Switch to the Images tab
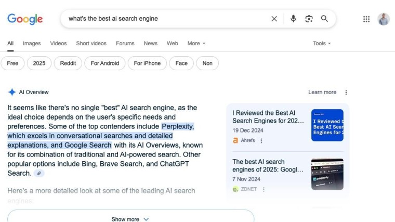395x222 pixels. pos(32,44)
